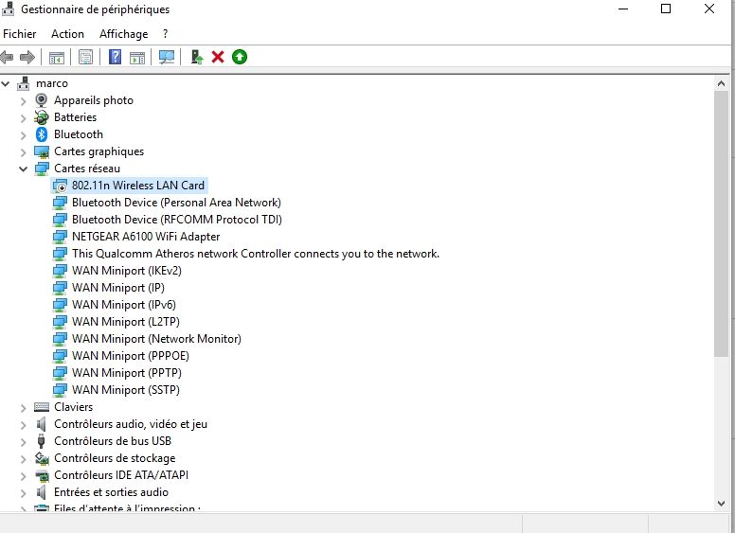The width and height of the screenshot is (735, 533).
Task: Expand Contrôleurs audio, vidéo et jeu
Action: (x=24, y=425)
